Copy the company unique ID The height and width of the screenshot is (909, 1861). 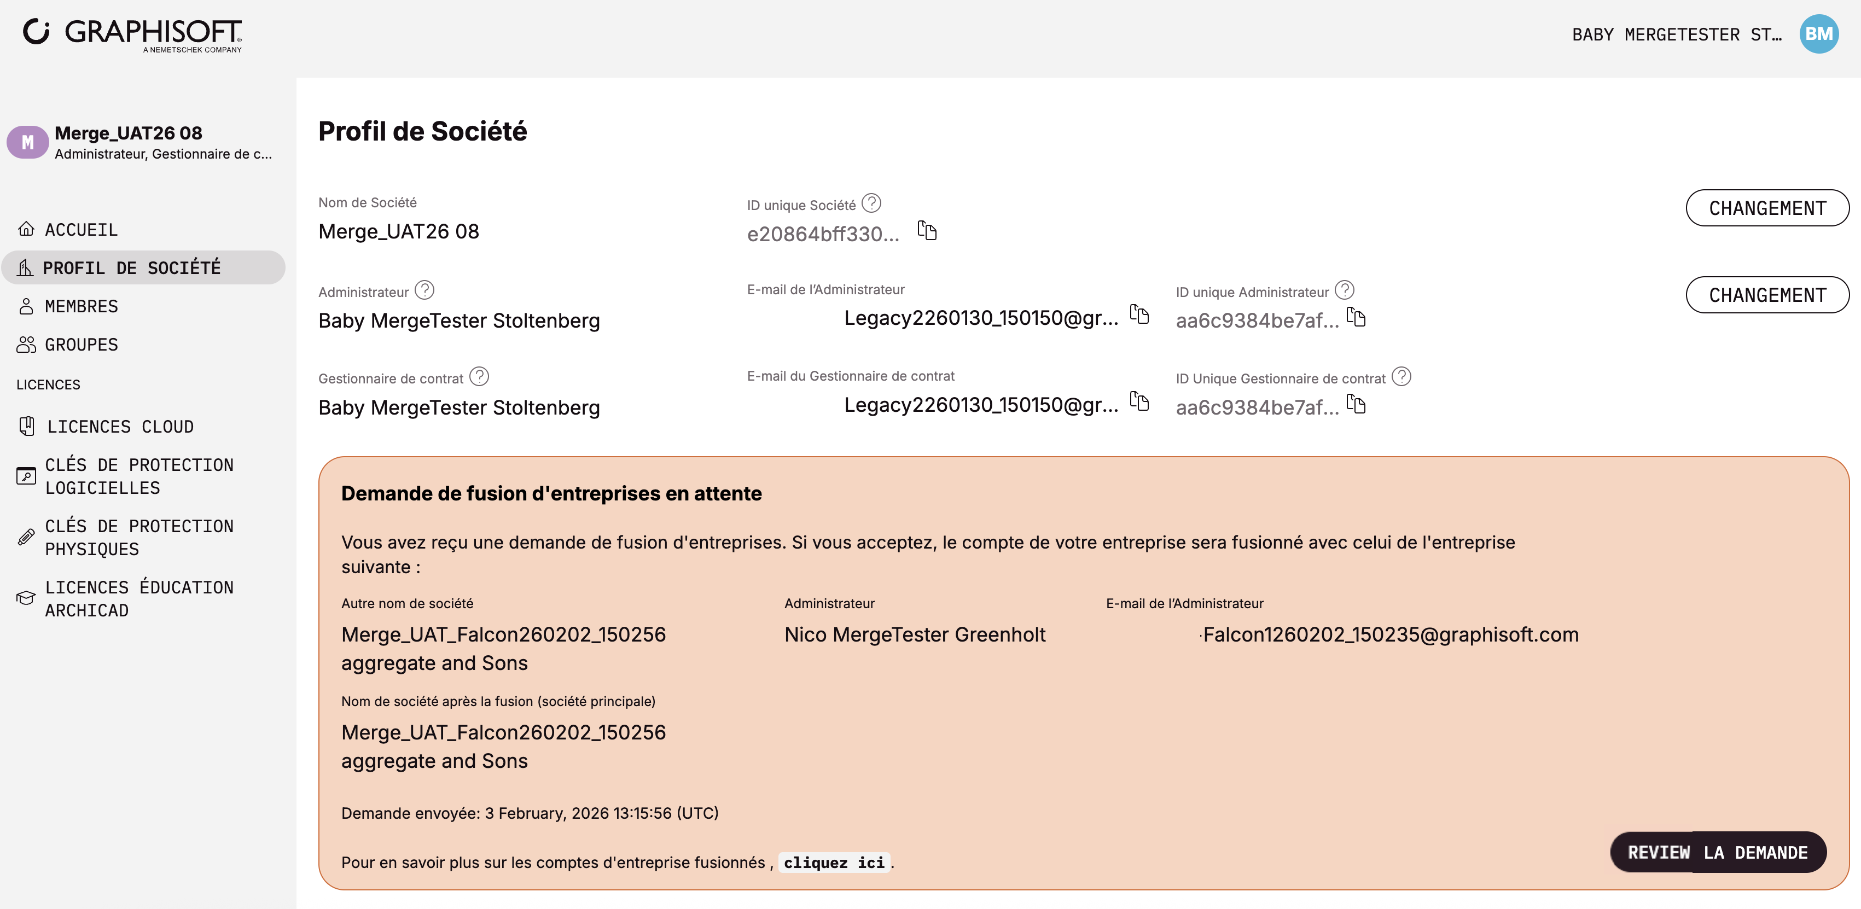tap(927, 230)
